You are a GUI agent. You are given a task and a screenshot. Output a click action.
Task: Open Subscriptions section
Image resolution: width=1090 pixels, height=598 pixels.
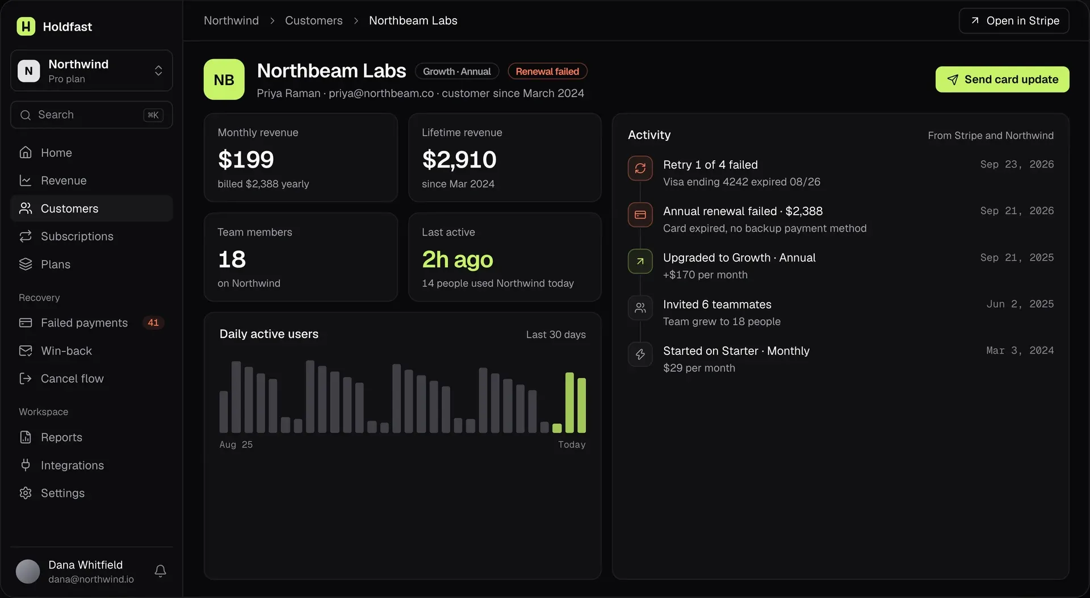(91, 236)
